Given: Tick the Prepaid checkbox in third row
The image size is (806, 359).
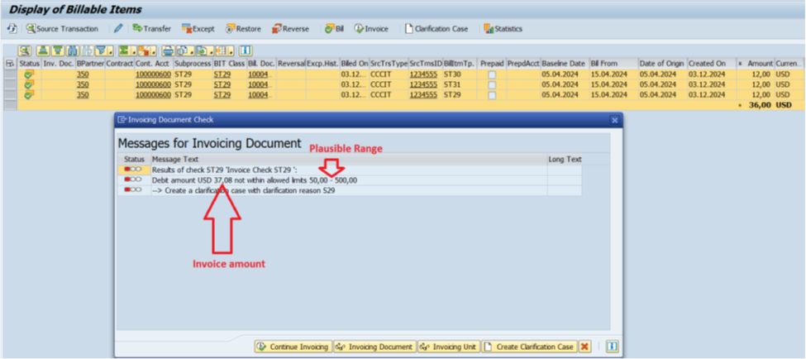Looking at the screenshot, I should coord(492,95).
